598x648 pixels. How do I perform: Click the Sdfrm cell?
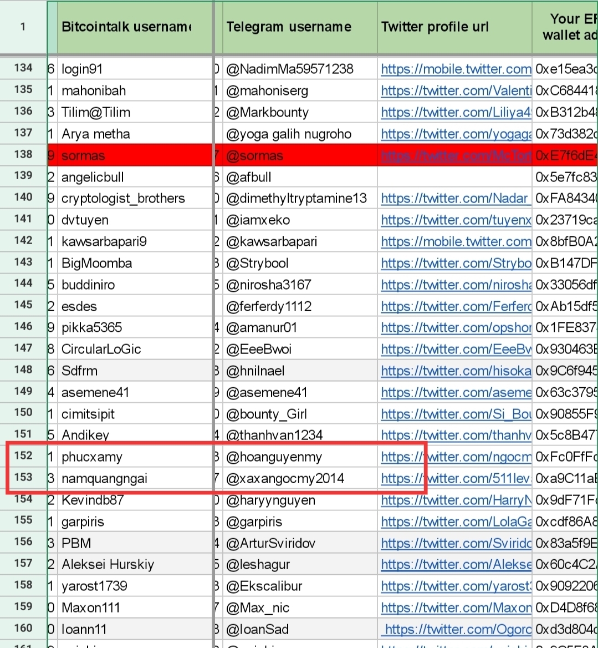[x=135, y=371]
